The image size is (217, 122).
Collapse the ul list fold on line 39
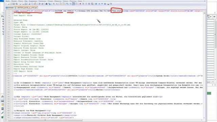[x=13, y=99]
